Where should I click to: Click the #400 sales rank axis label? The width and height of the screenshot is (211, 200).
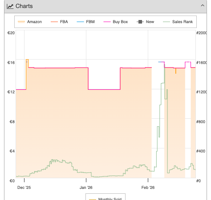click(x=201, y=151)
